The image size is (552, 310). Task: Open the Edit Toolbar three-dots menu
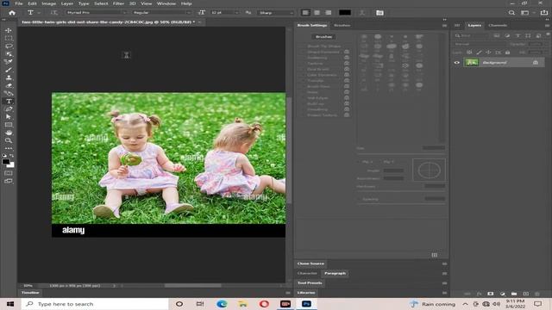point(9,148)
